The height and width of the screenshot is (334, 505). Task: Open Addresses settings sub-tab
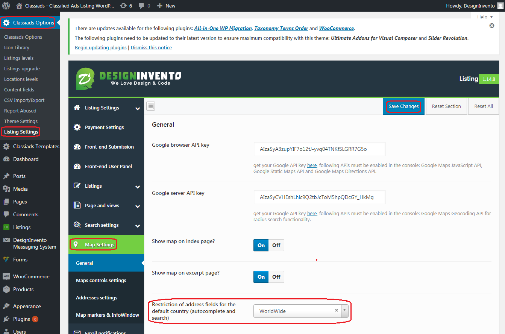point(106,298)
